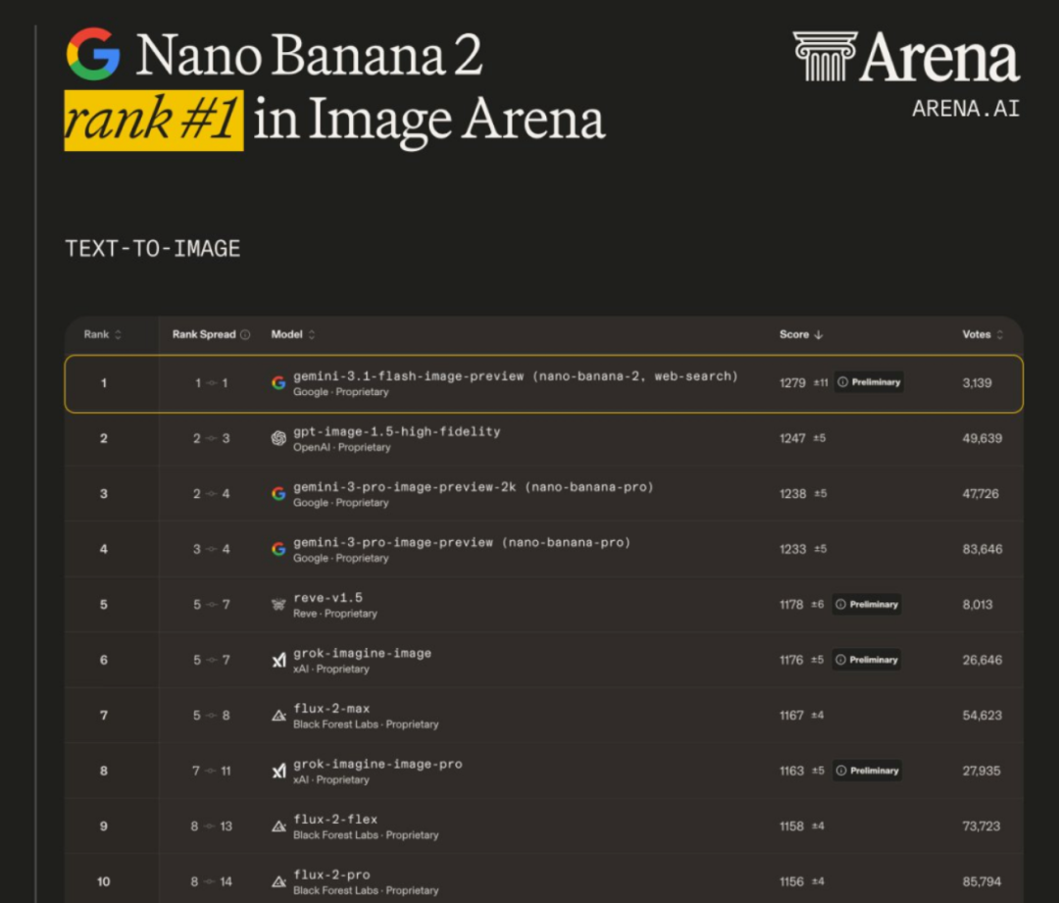Open the flux-2-pro model link
This screenshot has height=903, width=1059.
(x=331, y=875)
